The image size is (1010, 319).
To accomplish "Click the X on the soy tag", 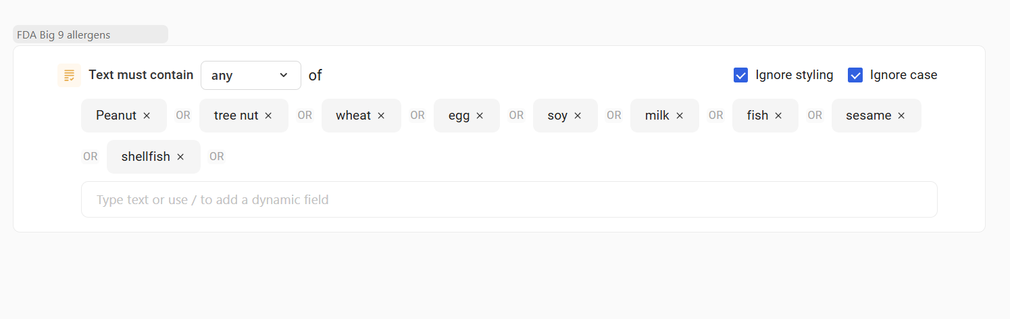I will (578, 116).
